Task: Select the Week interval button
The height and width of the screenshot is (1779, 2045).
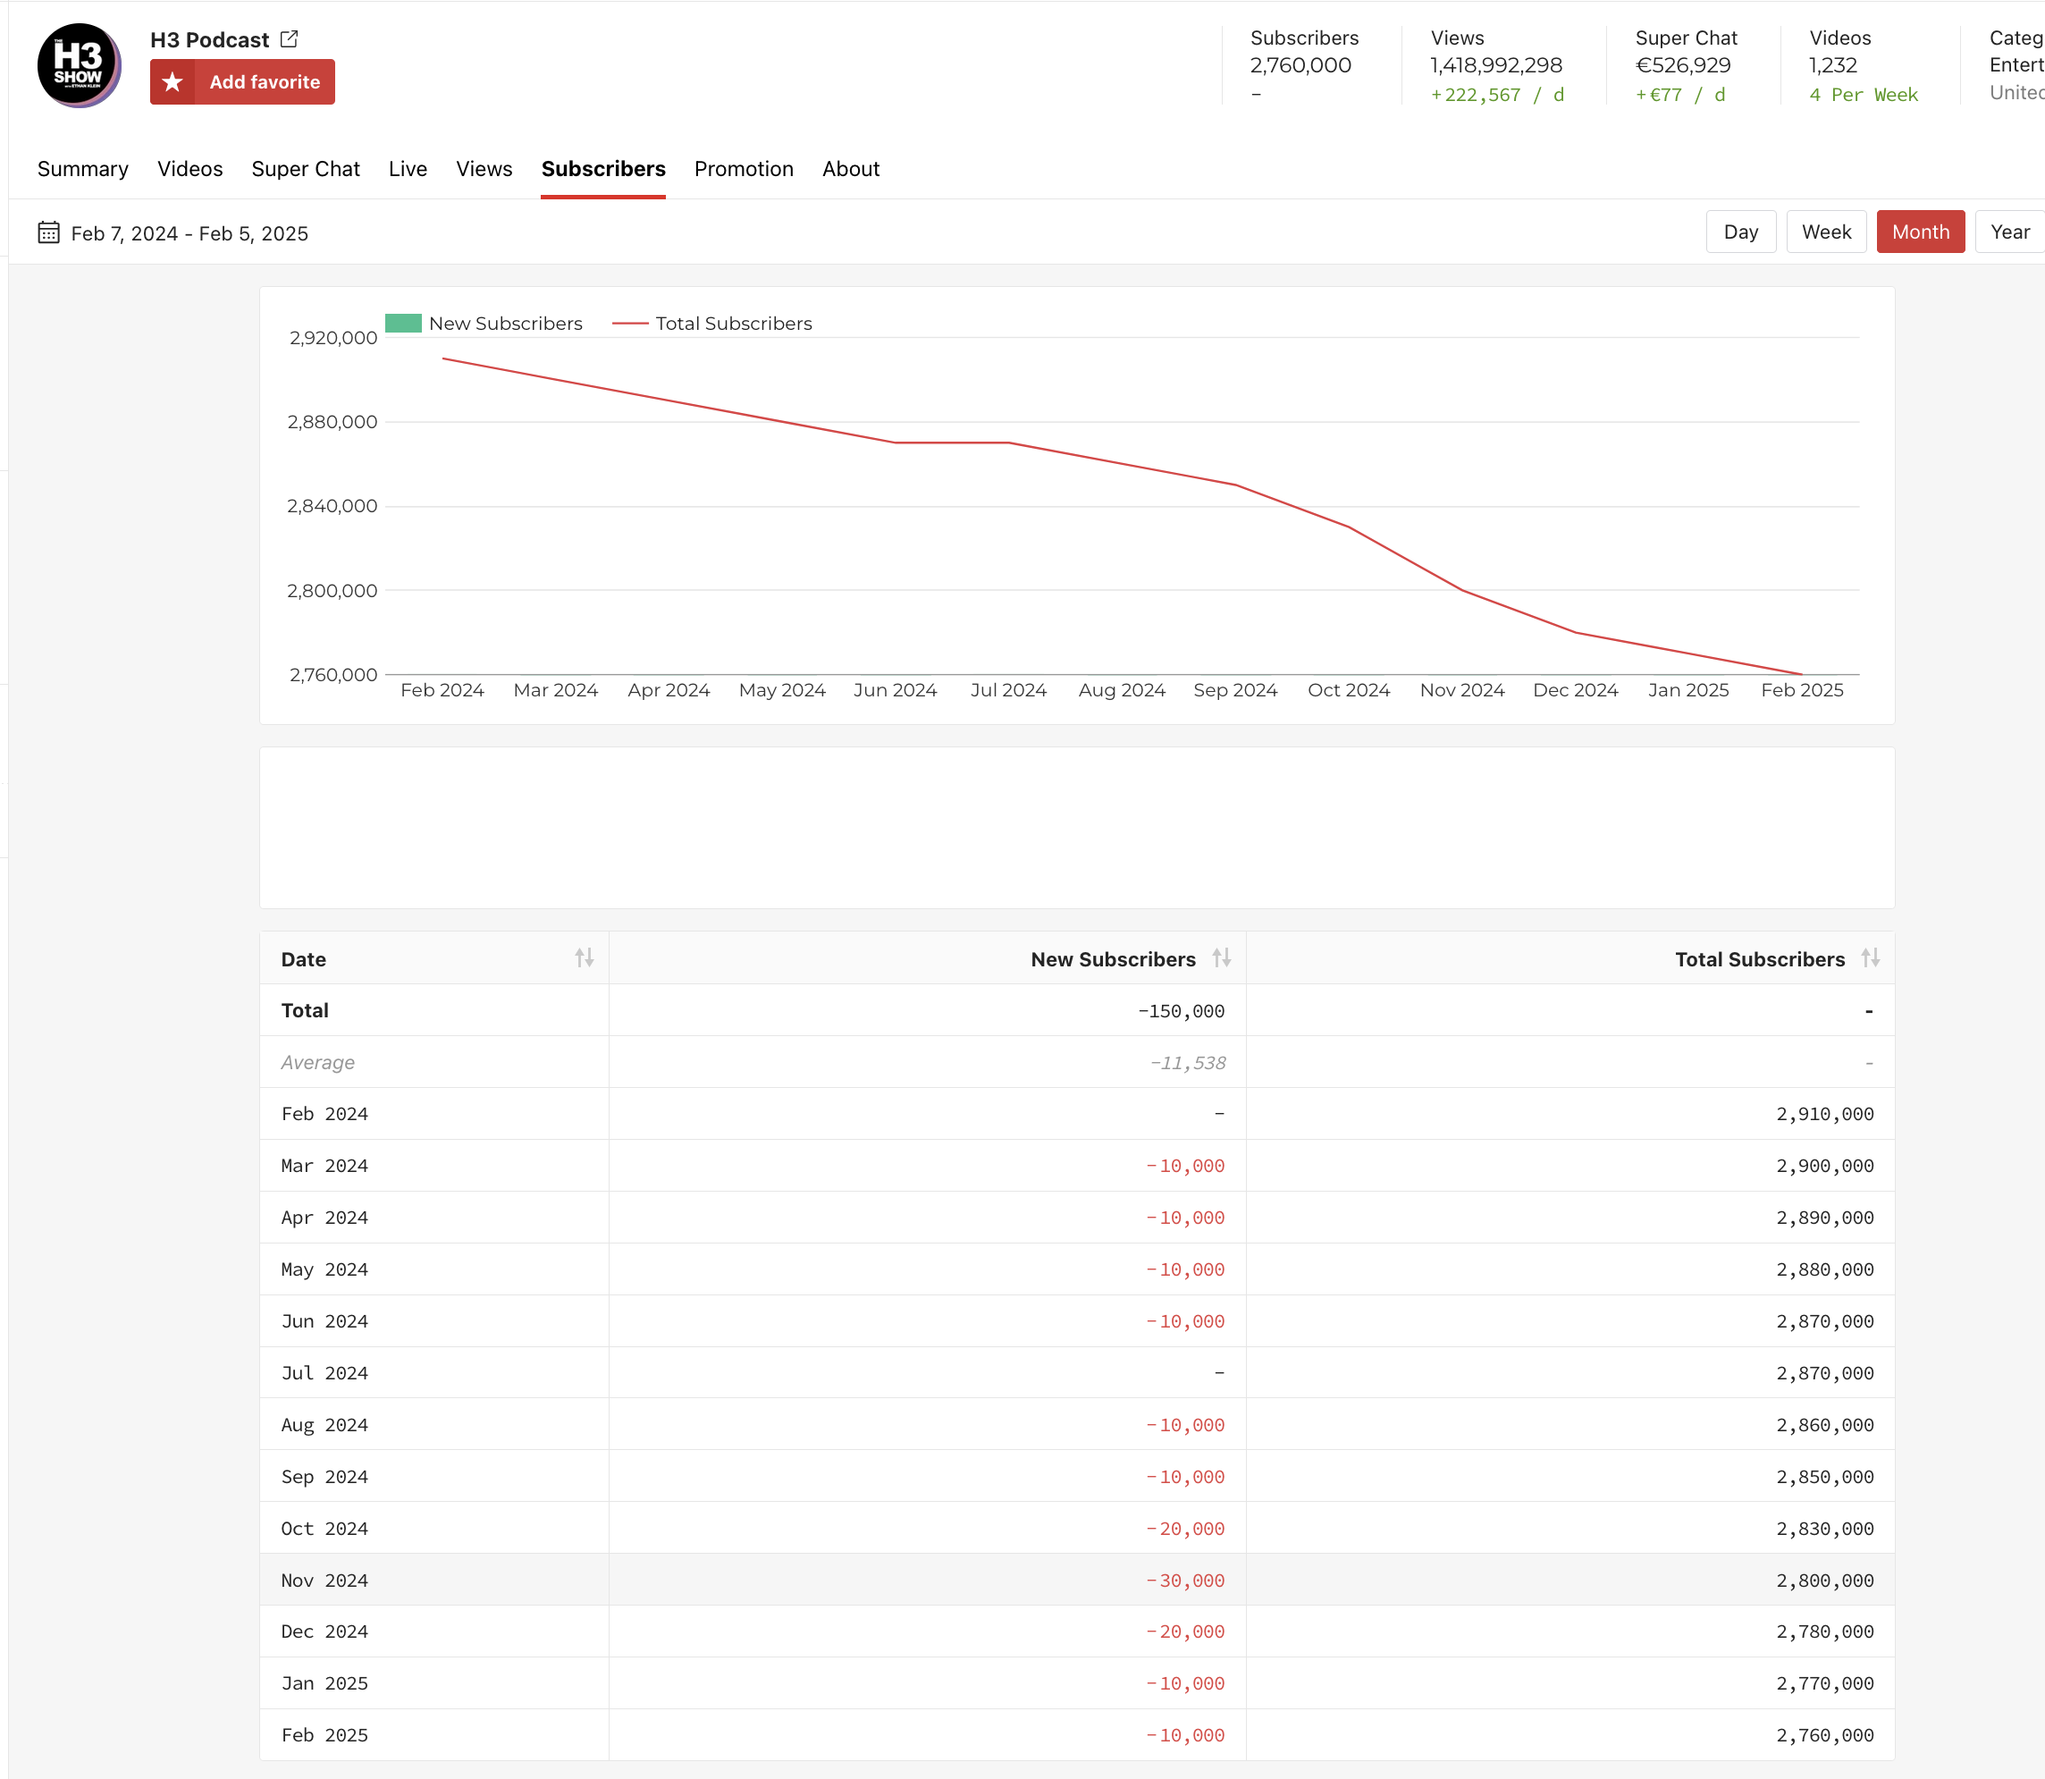Action: coord(1827,232)
